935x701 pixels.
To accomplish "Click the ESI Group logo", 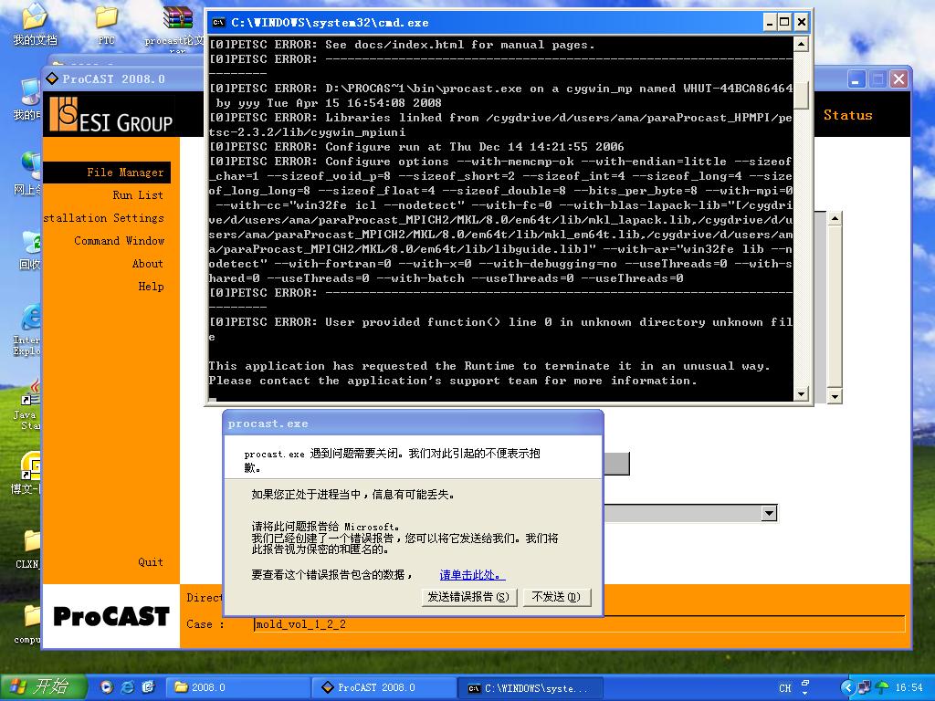I will point(110,114).
